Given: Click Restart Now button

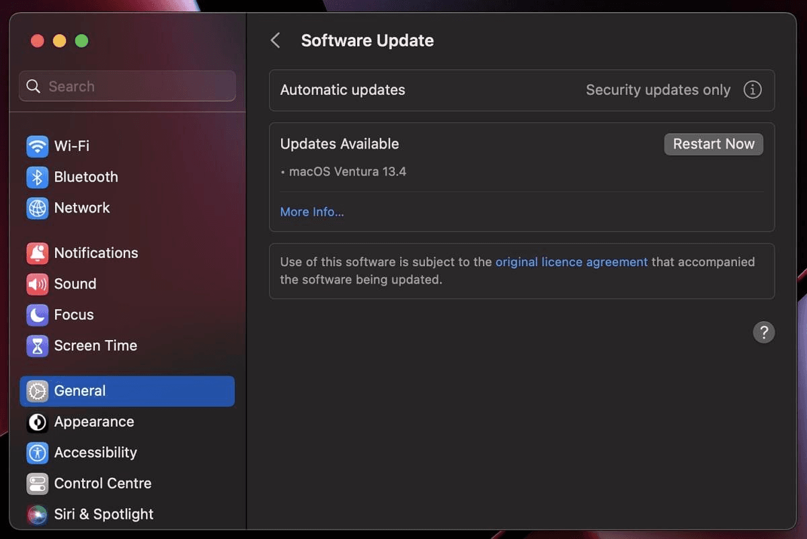Looking at the screenshot, I should click(x=714, y=144).
